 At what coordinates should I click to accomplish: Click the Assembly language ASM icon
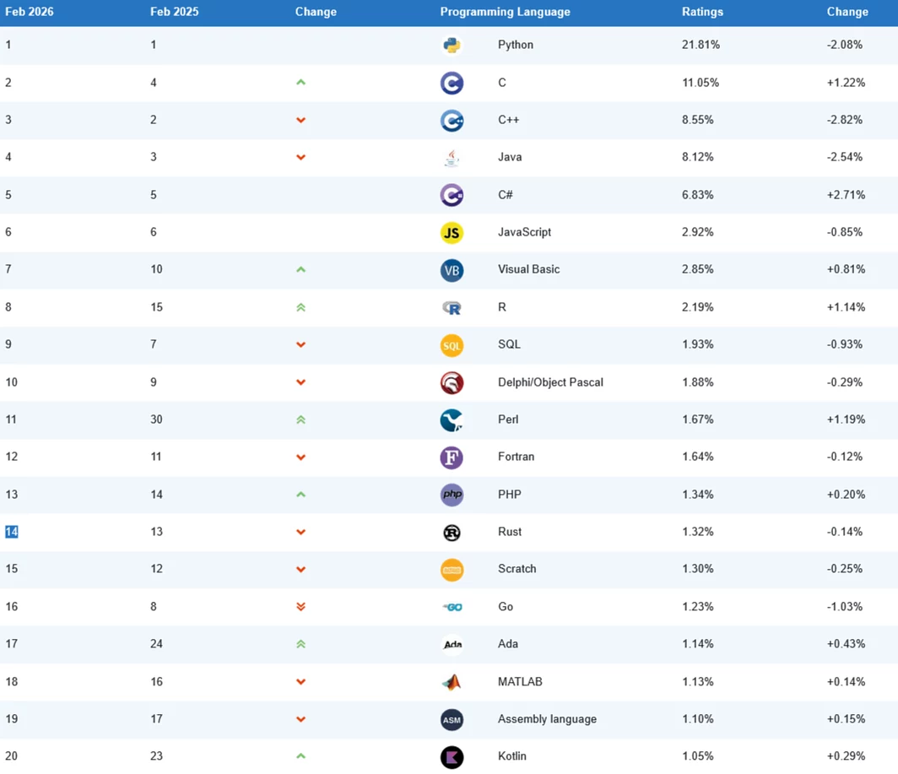[452, 719]
